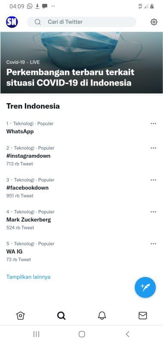Open the SN profile avatar menu
This screenshot has width=163, height=344.
tap(12, 22)
